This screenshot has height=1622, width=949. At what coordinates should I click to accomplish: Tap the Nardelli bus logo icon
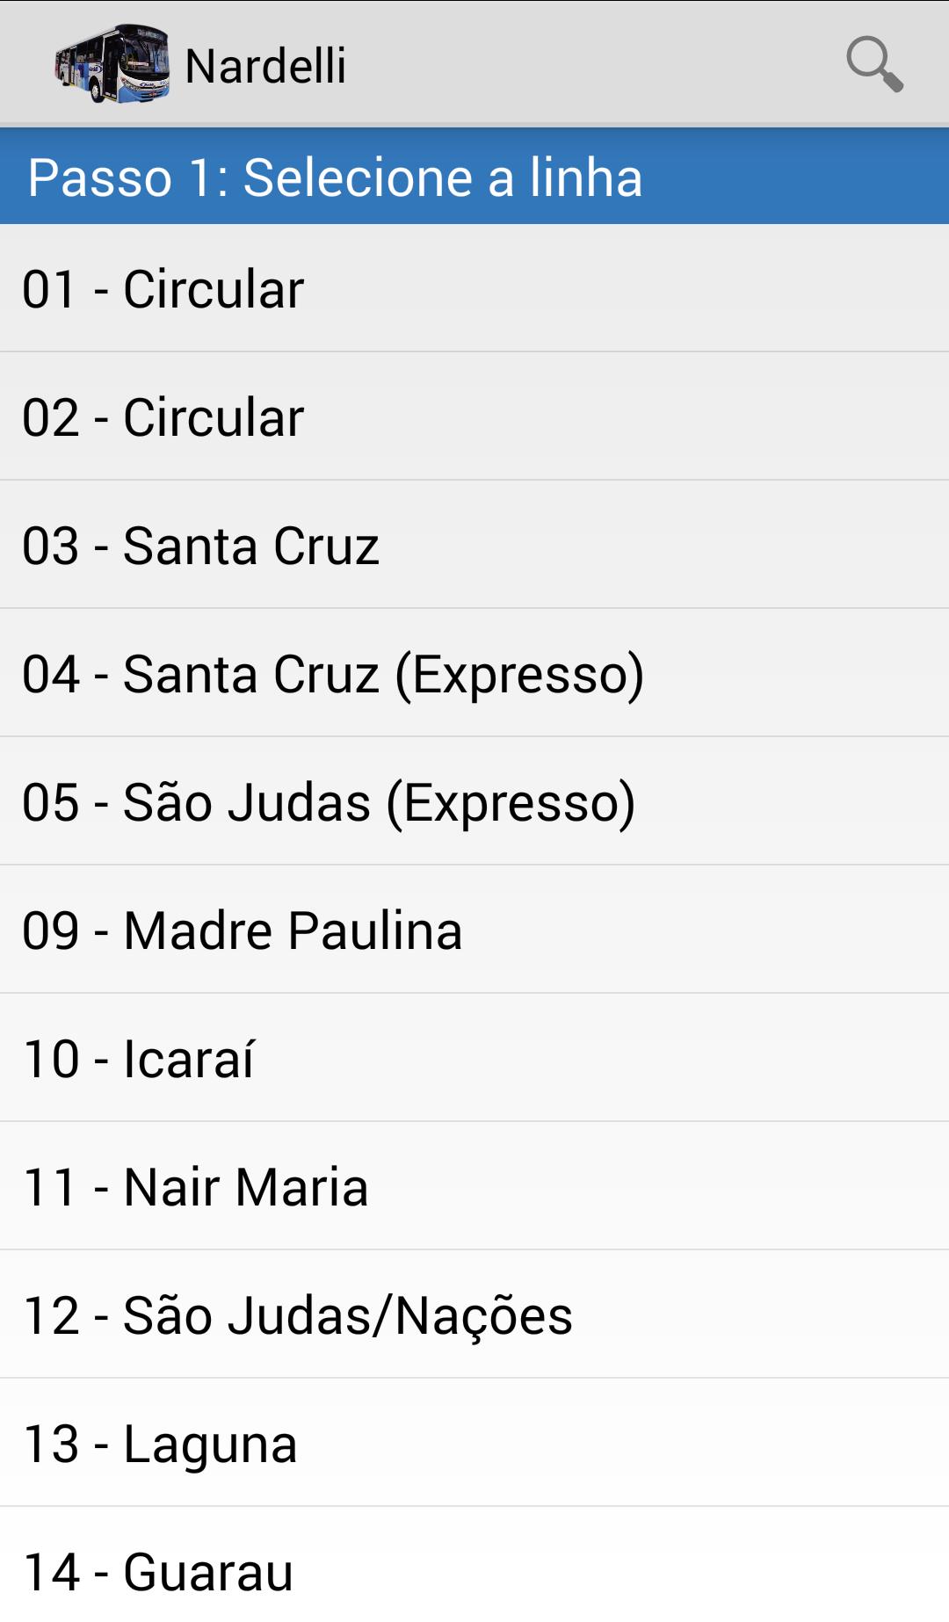(x=112, y=64)
